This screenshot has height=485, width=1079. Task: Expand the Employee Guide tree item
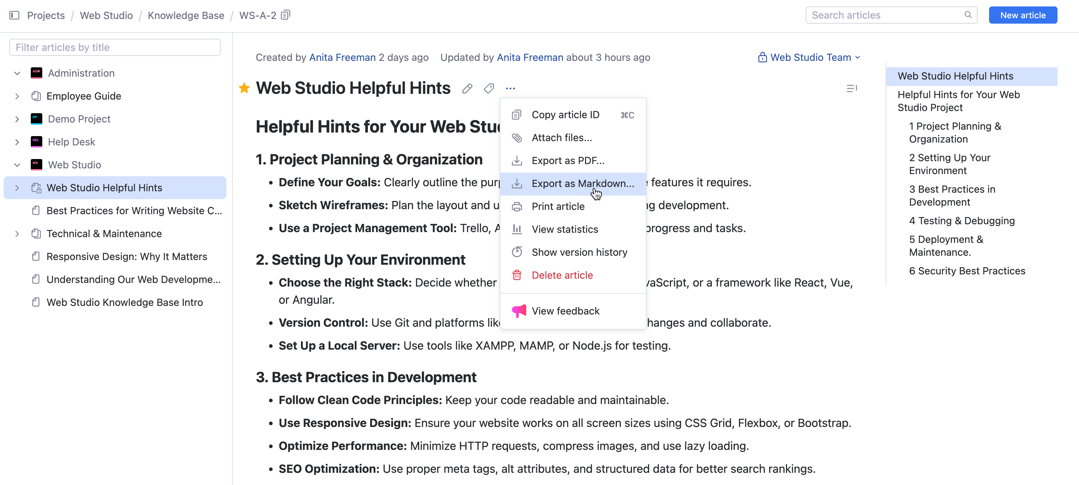point(17,96)
